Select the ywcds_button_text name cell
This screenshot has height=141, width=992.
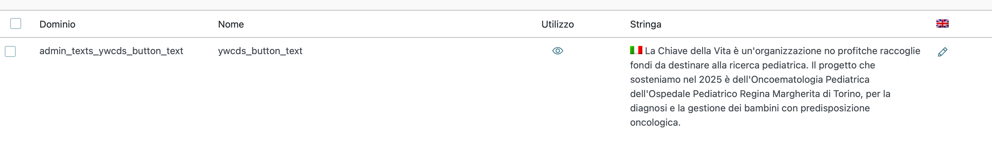[x=260, y=51]
